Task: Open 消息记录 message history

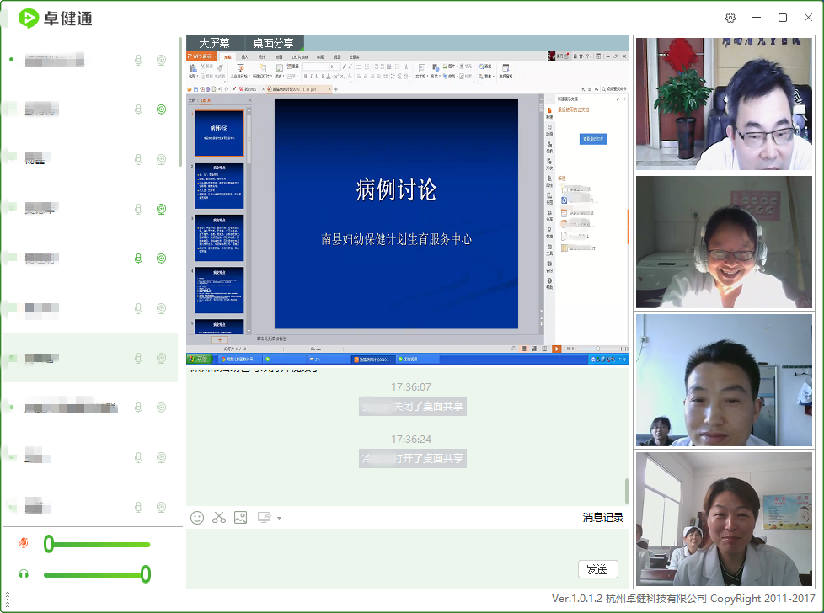Action: click(x=602, y=518)
